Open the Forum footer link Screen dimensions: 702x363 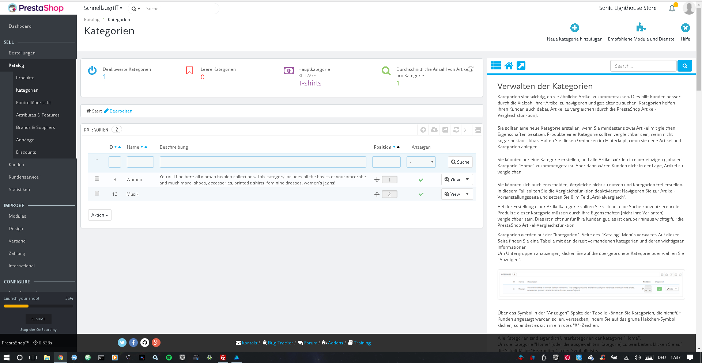tap(307, 343)
